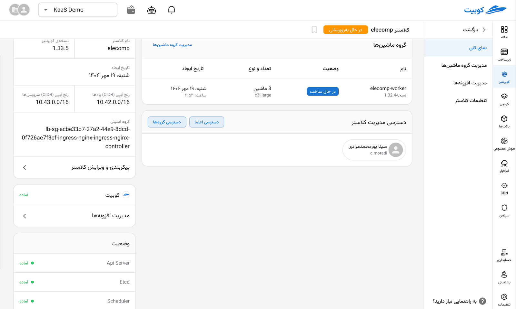Expand پیکربندی و ویرایش کلاستر row
Viewport: 516px width, 309px height.
point(74,167)
